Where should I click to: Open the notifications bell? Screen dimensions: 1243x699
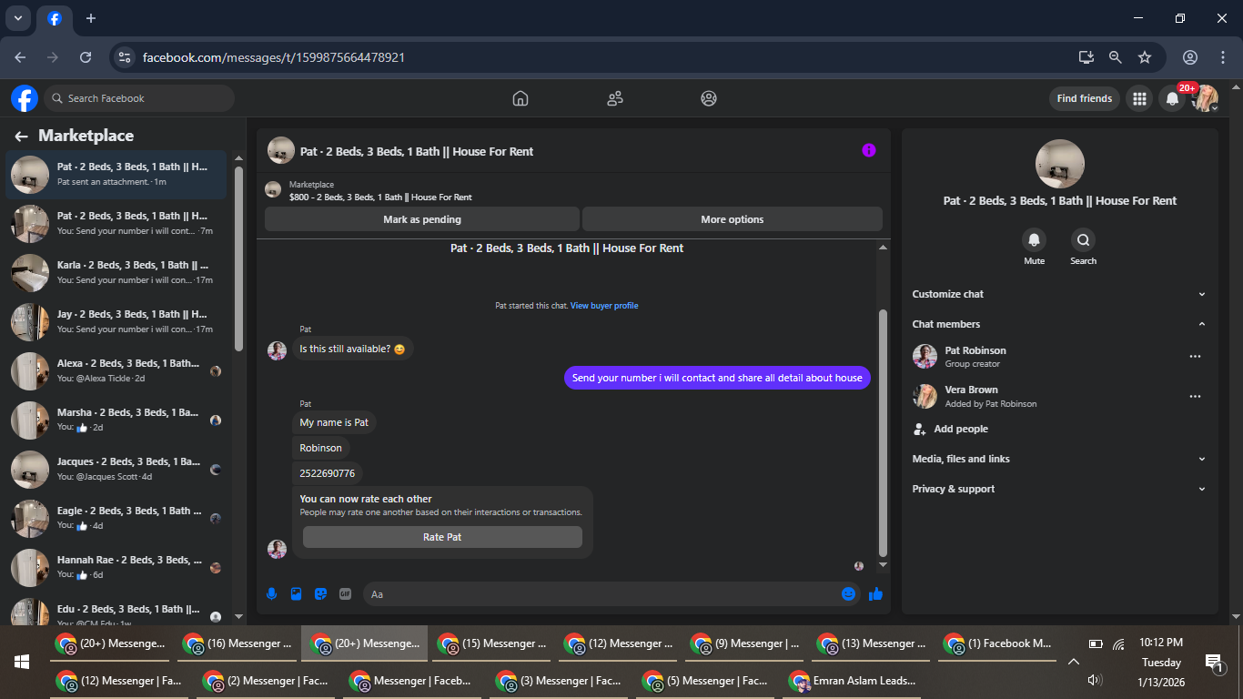[x=1172, y=98]
